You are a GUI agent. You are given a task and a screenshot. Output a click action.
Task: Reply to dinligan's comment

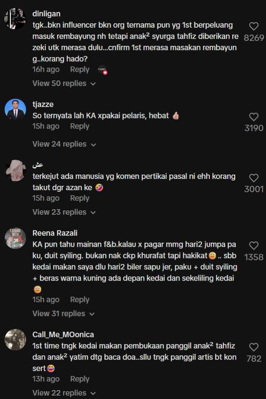[80, 69]
